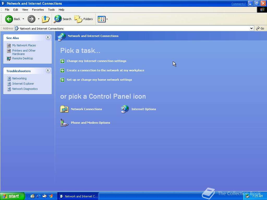Toggle the Folders pane icon

(x=78, y=19)
